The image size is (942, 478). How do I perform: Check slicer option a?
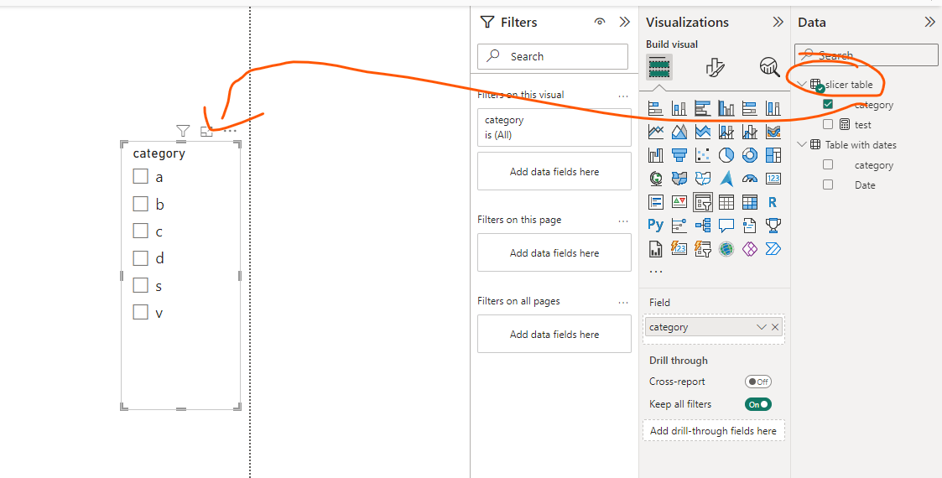pyautogui.click(x=141, y=177)
